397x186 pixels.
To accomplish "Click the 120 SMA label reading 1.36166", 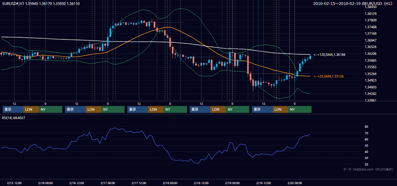I will click(x=330, y=55).
